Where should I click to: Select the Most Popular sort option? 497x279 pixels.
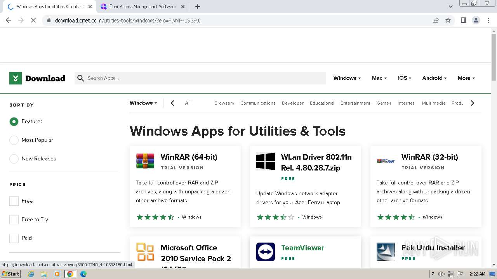14,140
